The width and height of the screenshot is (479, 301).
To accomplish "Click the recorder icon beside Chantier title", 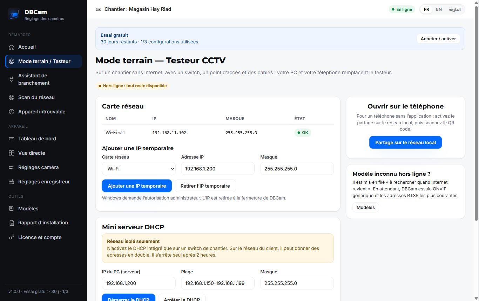I will pyautogui.click(x=99, y=9).
